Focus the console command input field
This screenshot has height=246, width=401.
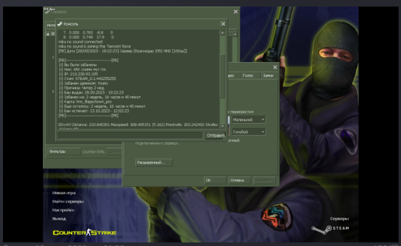tap(131, 136)
